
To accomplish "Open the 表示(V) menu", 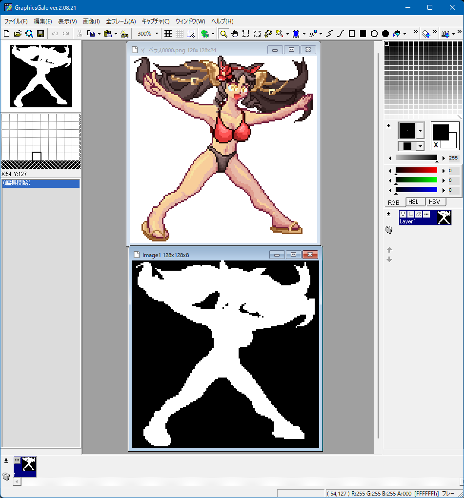I will pyautogui.click(x=67, y=21).
